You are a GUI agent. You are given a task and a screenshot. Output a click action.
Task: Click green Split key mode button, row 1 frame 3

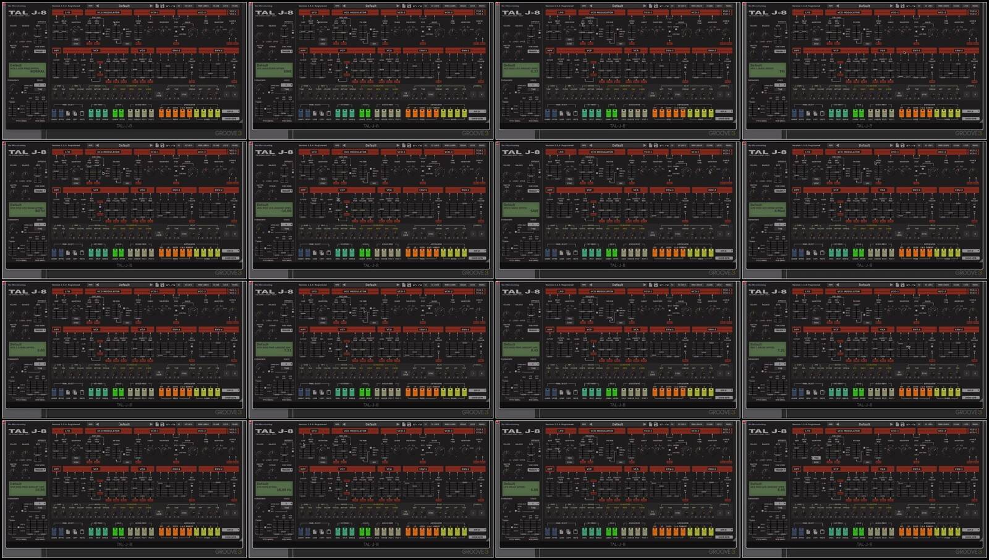click(x=592, y=113)
